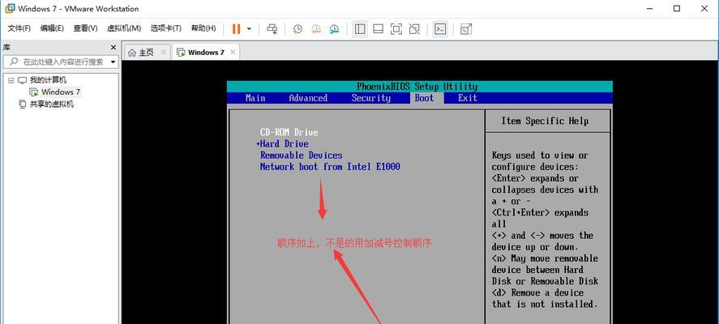
Task: Open the 编辑(E) menu
Action: click(x=52, y=28)
